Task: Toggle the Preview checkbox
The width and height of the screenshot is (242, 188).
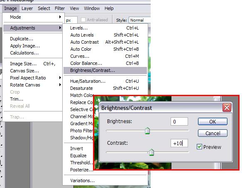Action: (199, 146)
